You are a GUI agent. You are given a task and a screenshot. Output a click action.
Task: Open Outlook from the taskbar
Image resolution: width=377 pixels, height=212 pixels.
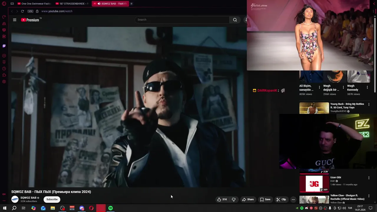[43, 208]
